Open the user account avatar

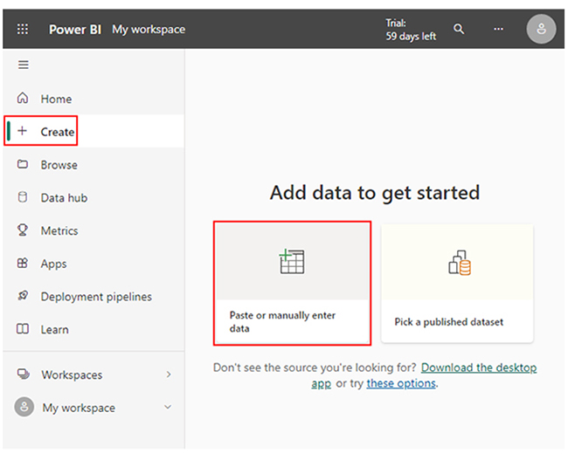pos(541,29)
